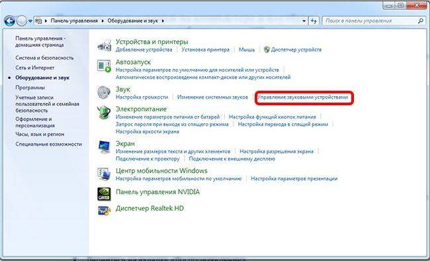The width and height of the screenshot is (430, 261).
Task: Open 'Система и безопасность' in sidebar
Action: pos(44,58)
